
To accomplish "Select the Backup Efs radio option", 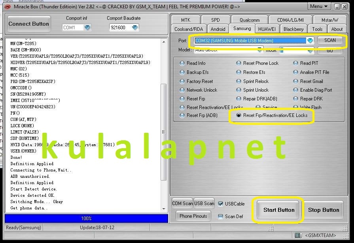I will click(182, 72).
